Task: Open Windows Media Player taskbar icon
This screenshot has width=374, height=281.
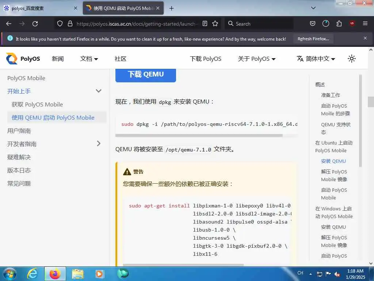Action: (99, 274)
